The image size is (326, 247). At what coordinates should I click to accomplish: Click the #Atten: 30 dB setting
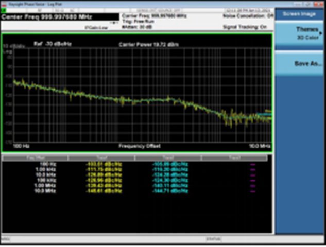coord(137,25)
